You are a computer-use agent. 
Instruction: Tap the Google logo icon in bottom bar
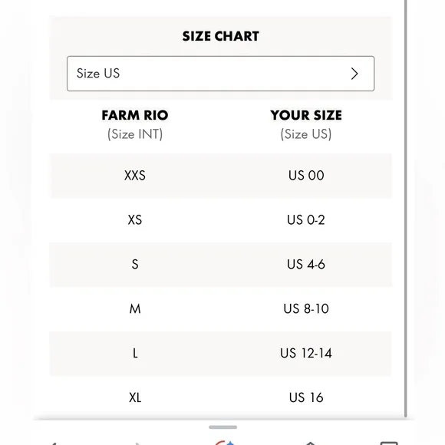(x=224, y=443)
